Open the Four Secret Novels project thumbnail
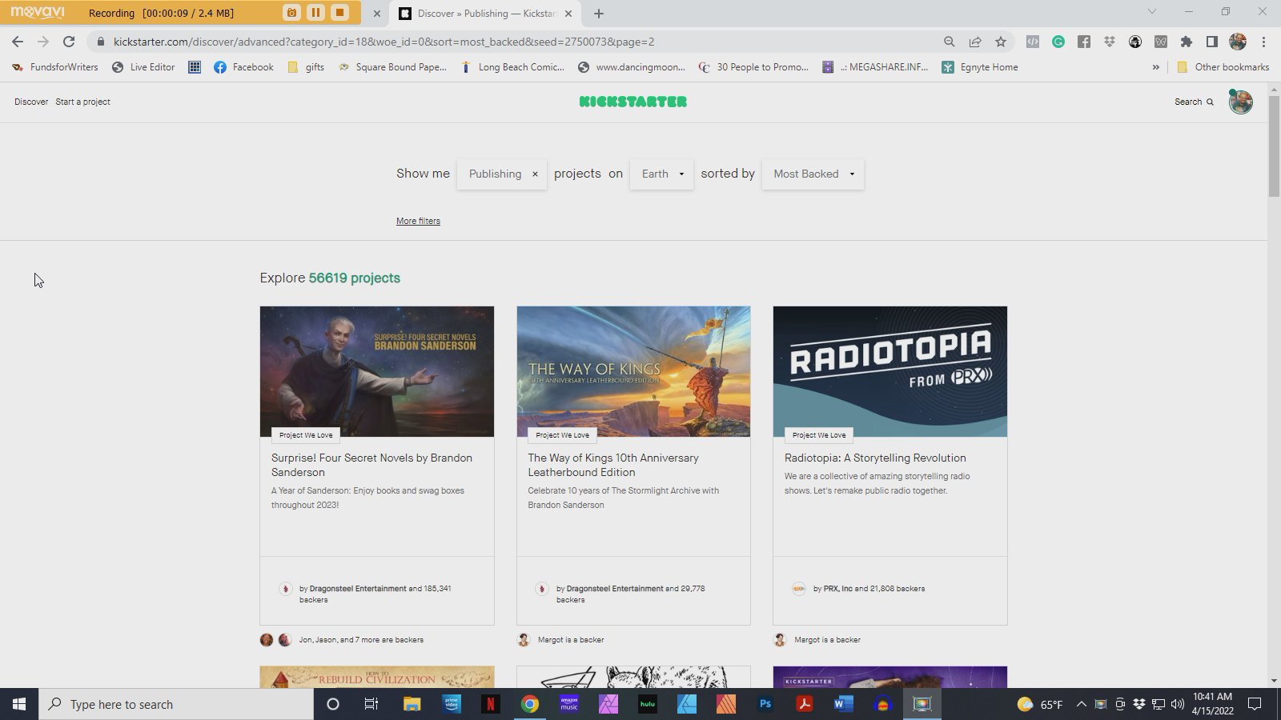The width and height of the screenshot is (1281, 720). click(377, 371)
